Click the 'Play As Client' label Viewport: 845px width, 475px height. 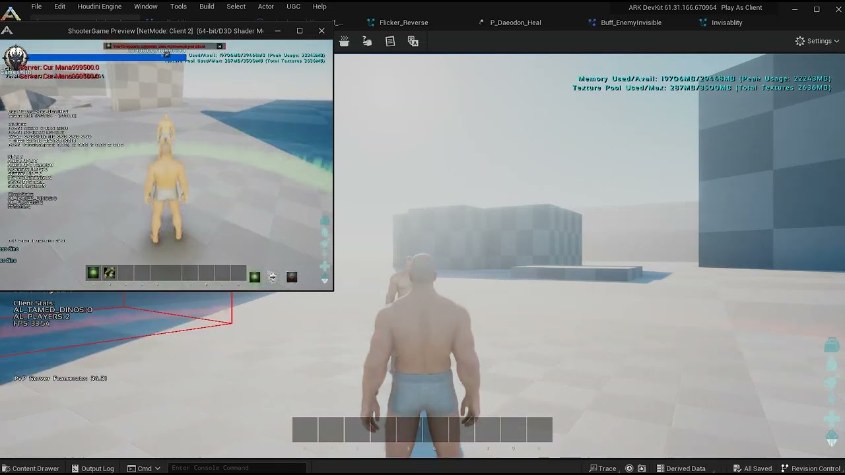(741, 7)
